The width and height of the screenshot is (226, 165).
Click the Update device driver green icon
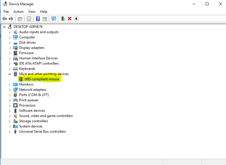[x=63, y=19]
